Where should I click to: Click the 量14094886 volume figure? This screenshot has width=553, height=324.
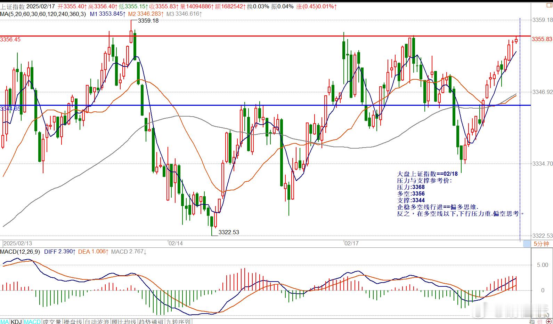click(x=196, y=6)
